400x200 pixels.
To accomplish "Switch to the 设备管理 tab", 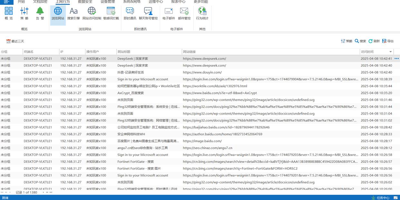I will (x=108, y=2).
